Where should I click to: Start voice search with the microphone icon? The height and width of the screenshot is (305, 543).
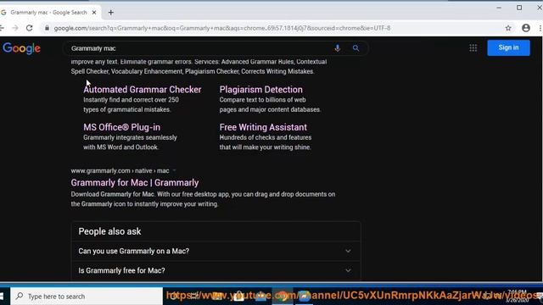[338, 48]
